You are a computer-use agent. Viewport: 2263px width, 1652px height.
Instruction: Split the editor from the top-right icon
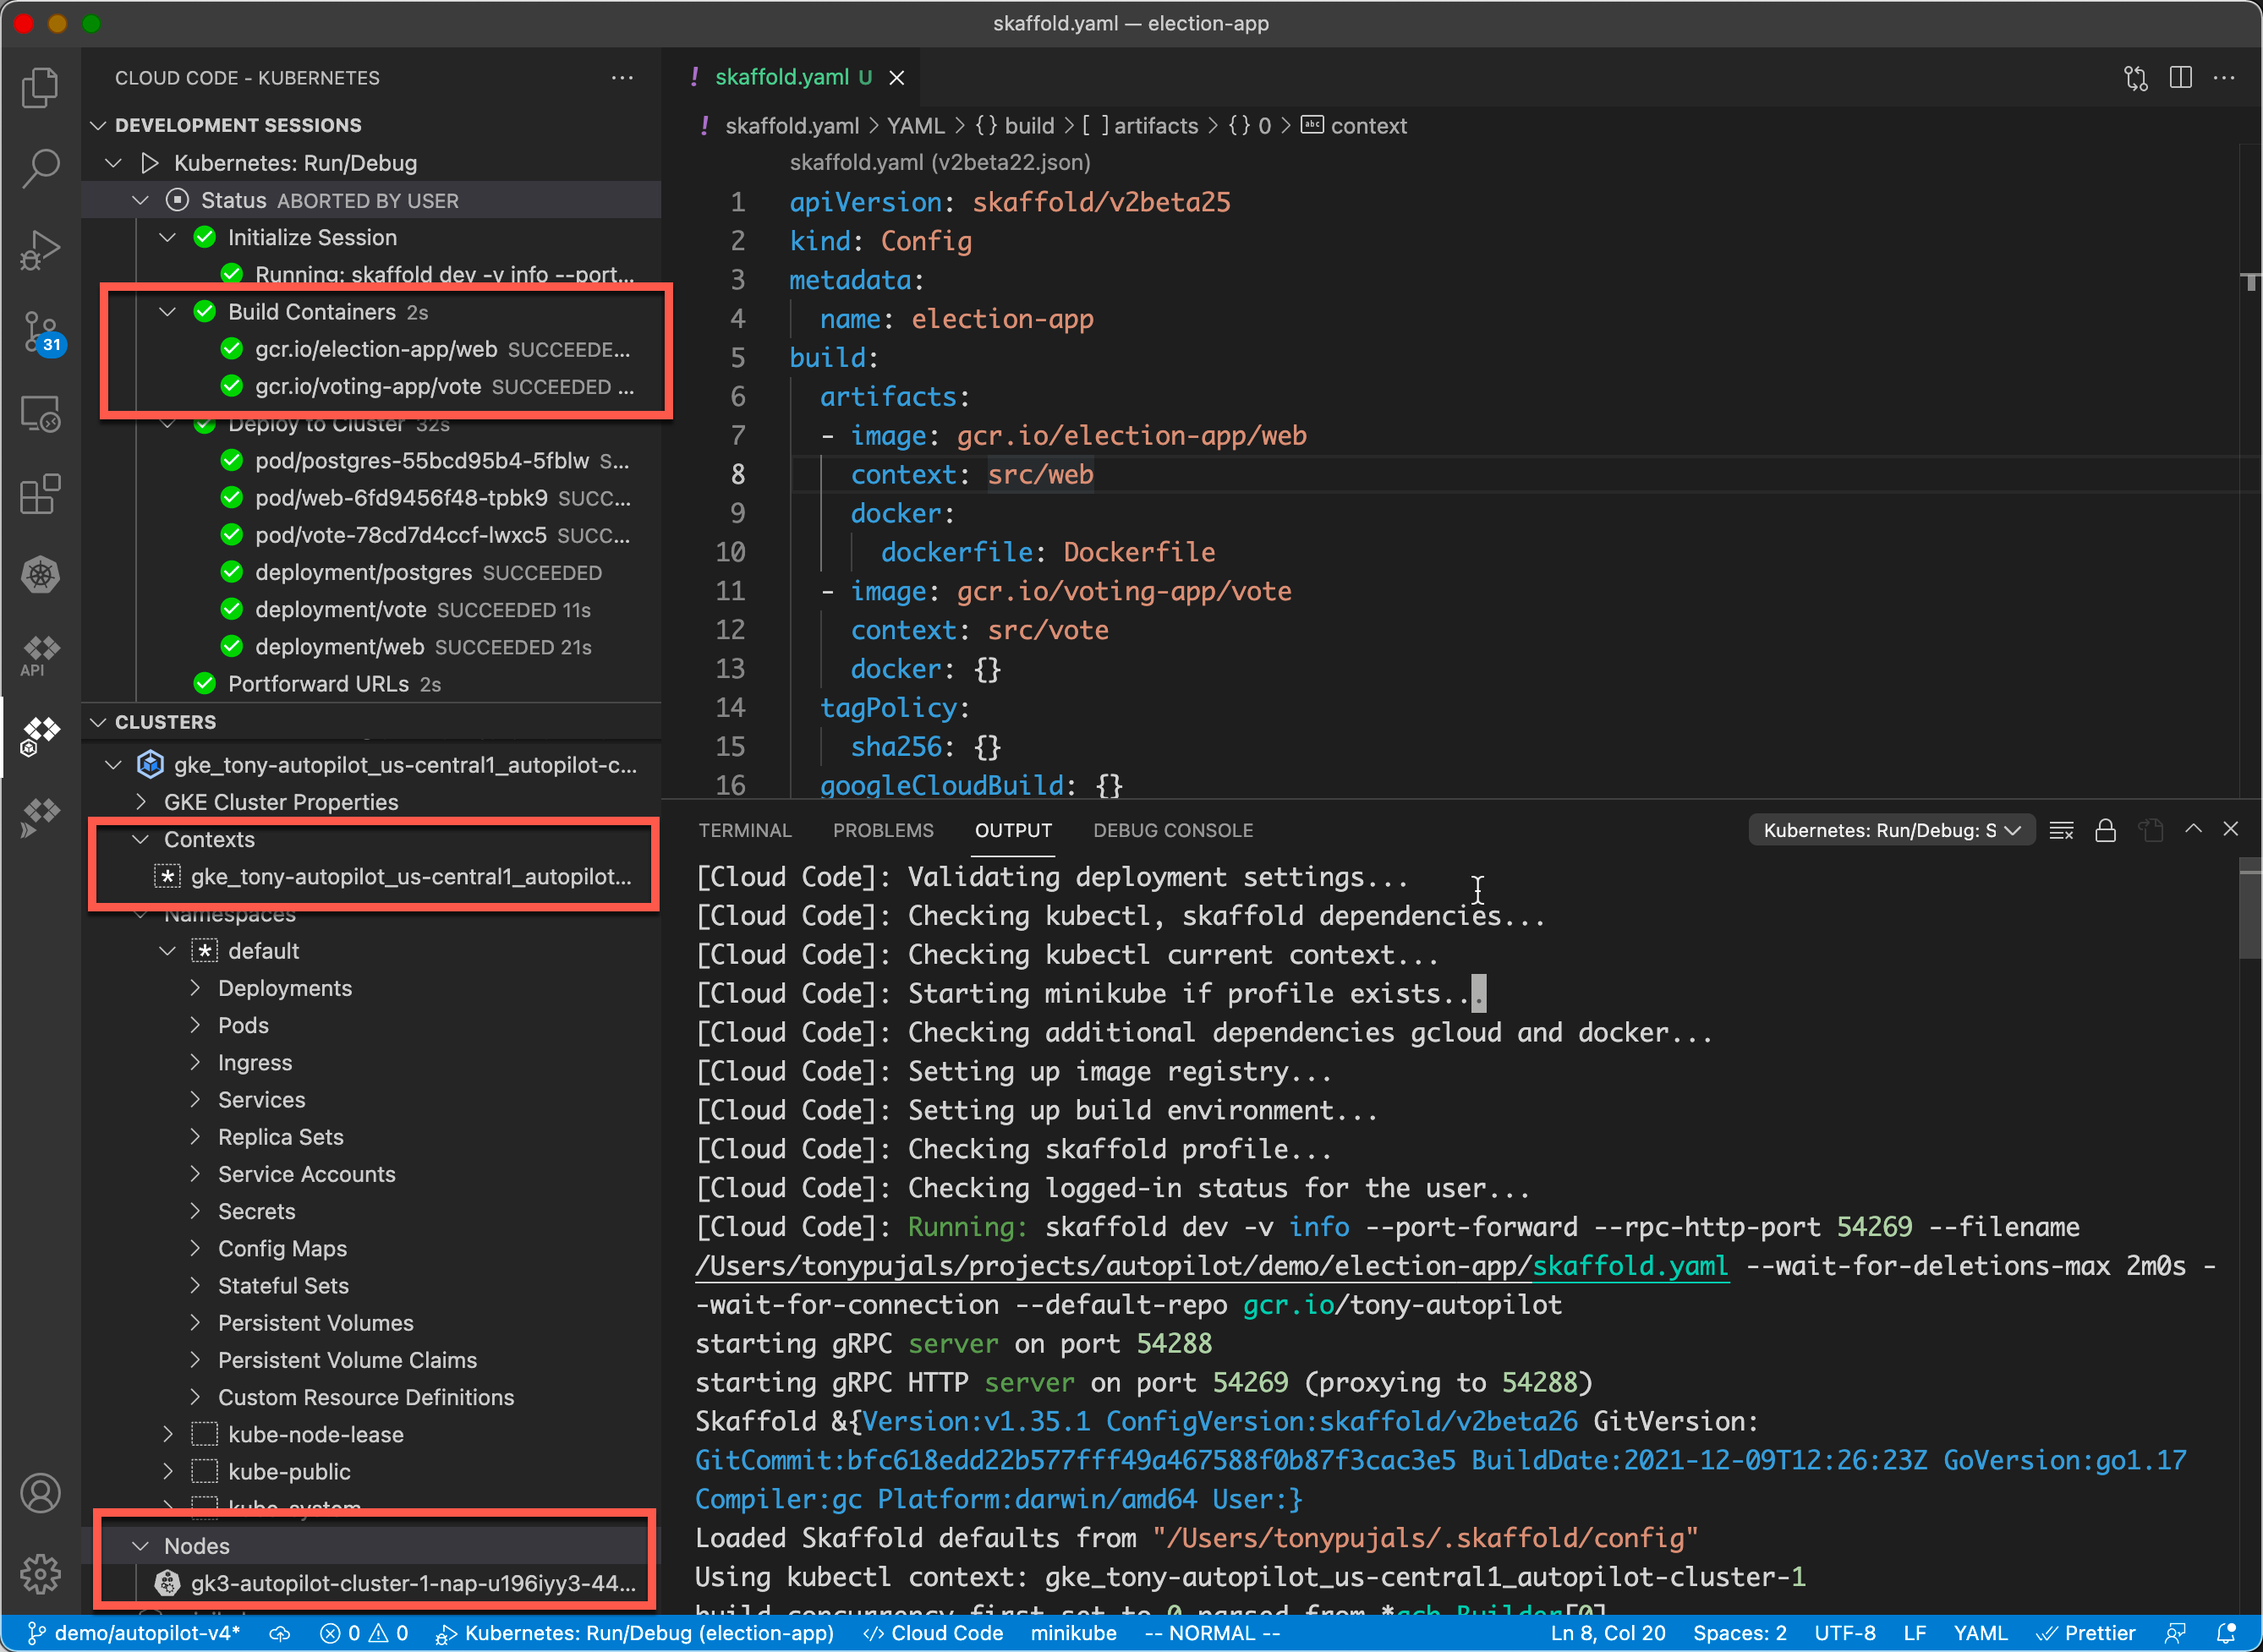pos(2181,77)
